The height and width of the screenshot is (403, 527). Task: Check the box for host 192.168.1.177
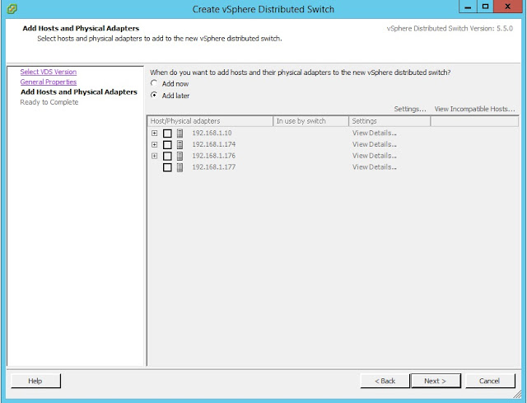pos(167,167)
